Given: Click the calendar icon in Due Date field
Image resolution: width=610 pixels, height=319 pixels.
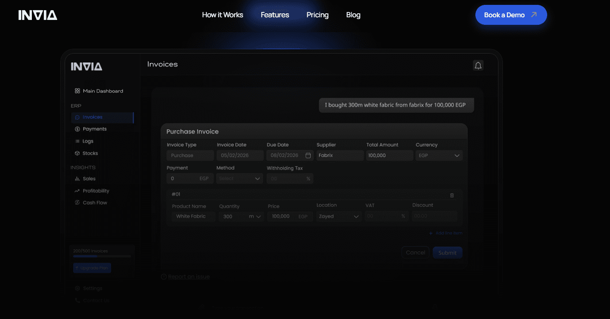Looking at the screenshot, I should pos(308,156).
